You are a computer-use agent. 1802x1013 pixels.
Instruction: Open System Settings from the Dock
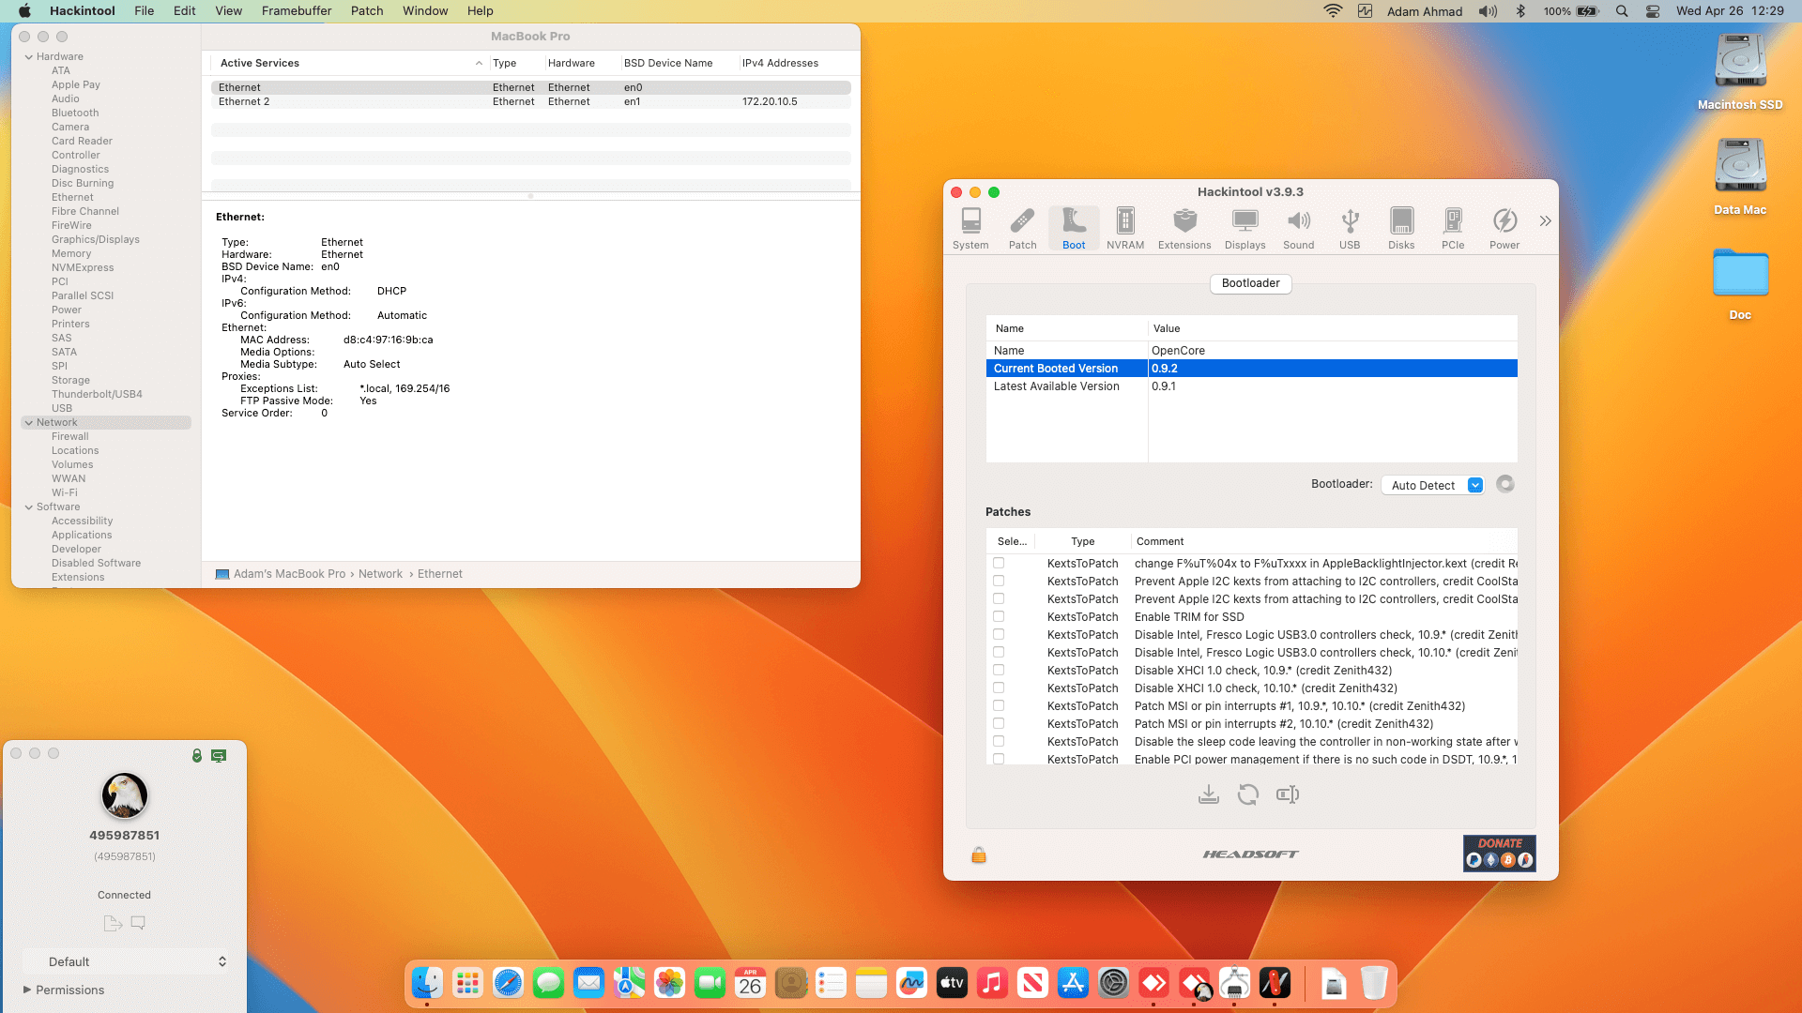coord(1113,983)
